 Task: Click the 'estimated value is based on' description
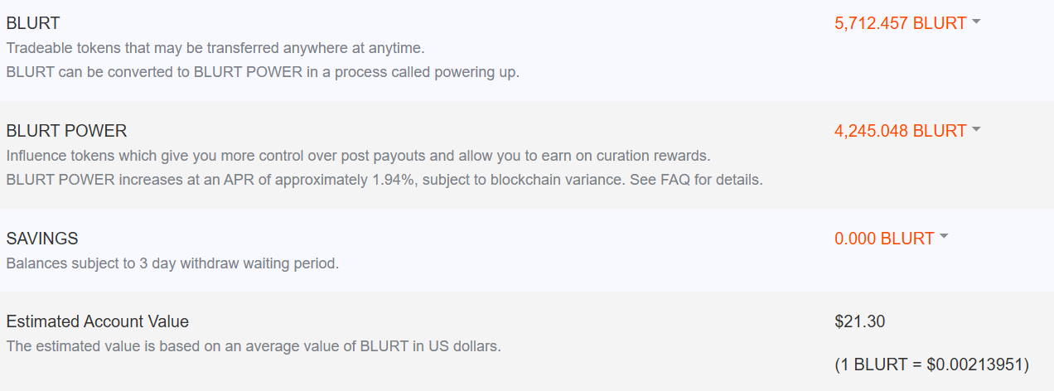[254, 346]
